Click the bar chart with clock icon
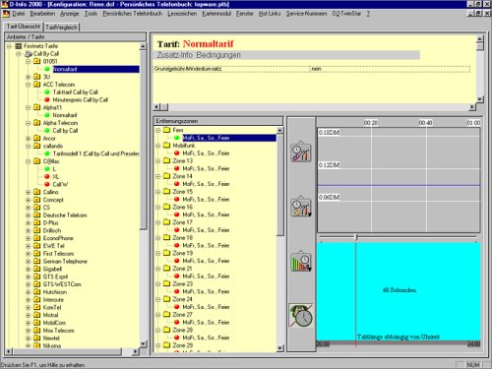Image resolution: width=492 pixels, height=369 pixels. 301,262
